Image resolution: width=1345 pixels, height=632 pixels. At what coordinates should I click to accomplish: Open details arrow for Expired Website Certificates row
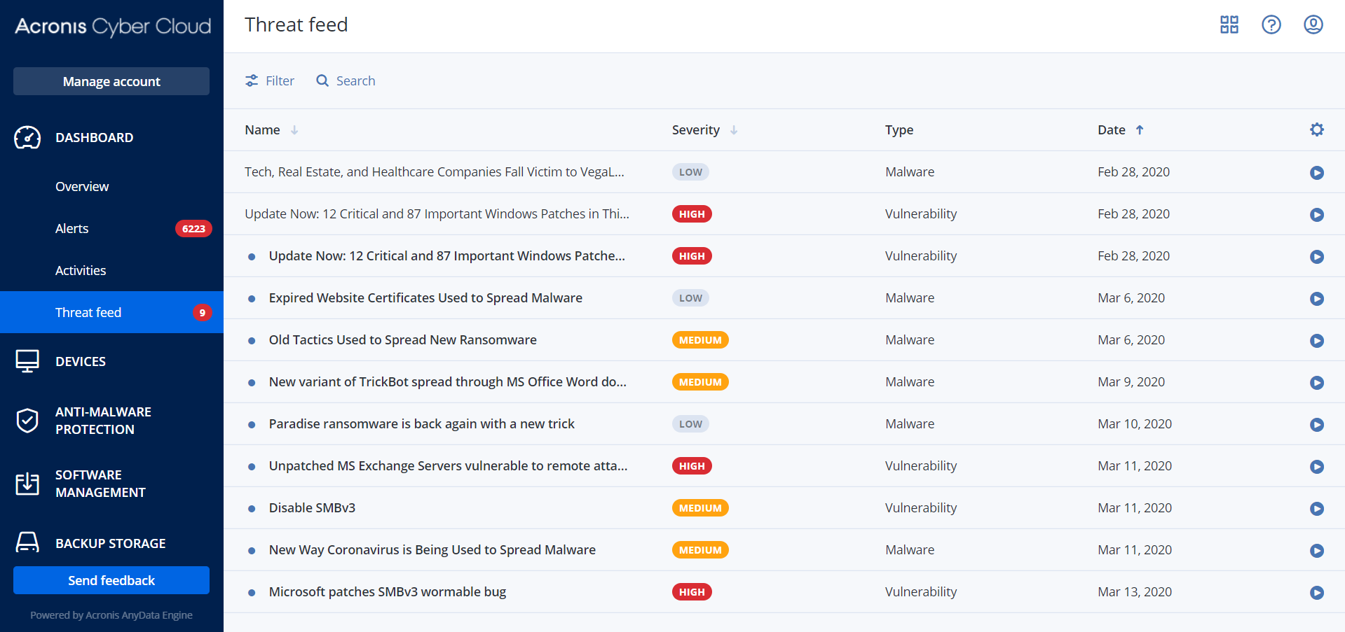click(x=1317, y=298)
